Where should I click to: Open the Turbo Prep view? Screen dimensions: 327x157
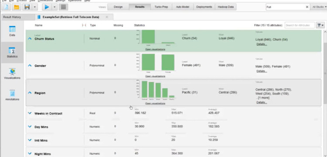coord(161,7)
